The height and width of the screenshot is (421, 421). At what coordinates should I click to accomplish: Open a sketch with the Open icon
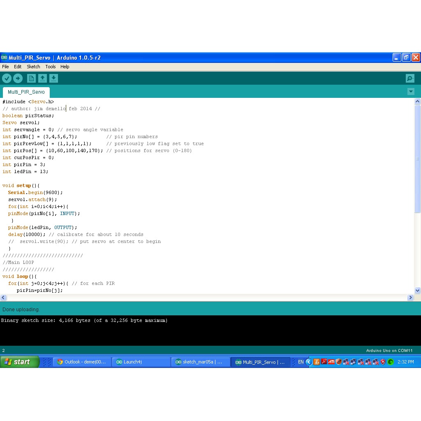click(42, 79)
